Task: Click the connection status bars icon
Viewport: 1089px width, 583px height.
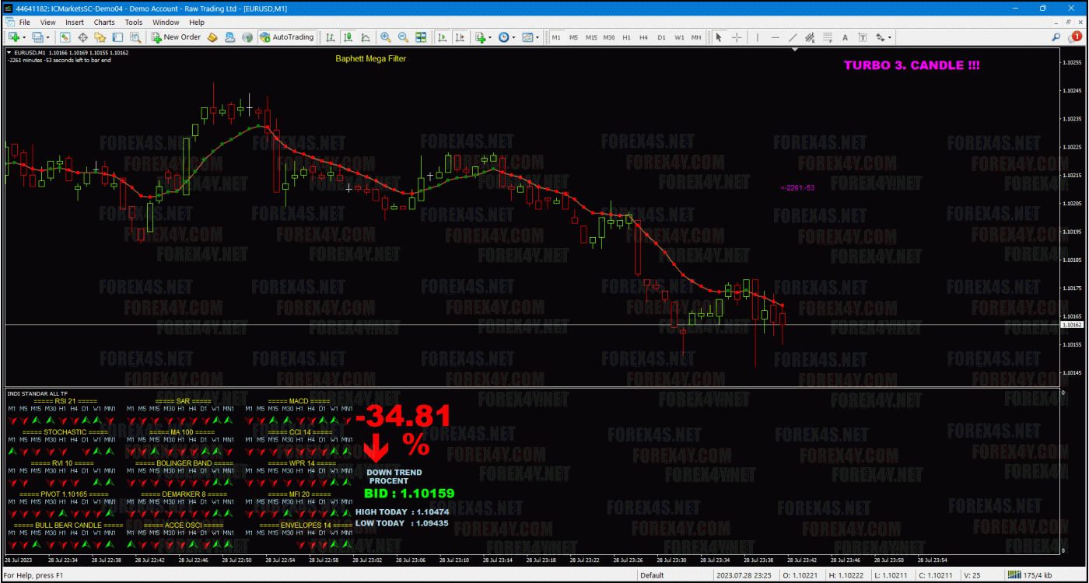Action: (x=1013, y=575)
